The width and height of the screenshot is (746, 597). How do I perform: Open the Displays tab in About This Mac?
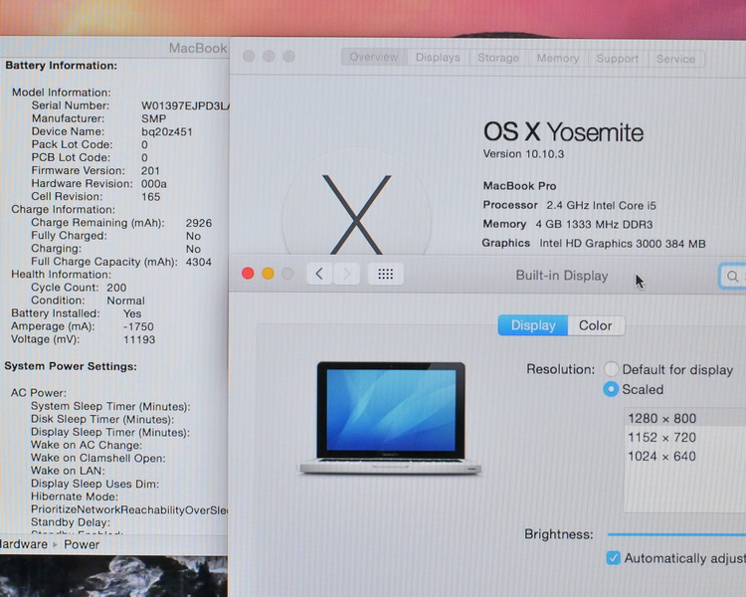tap(438, 58)
